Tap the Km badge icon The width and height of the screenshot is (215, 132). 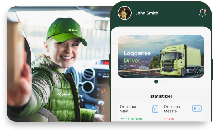click(197, 108)
